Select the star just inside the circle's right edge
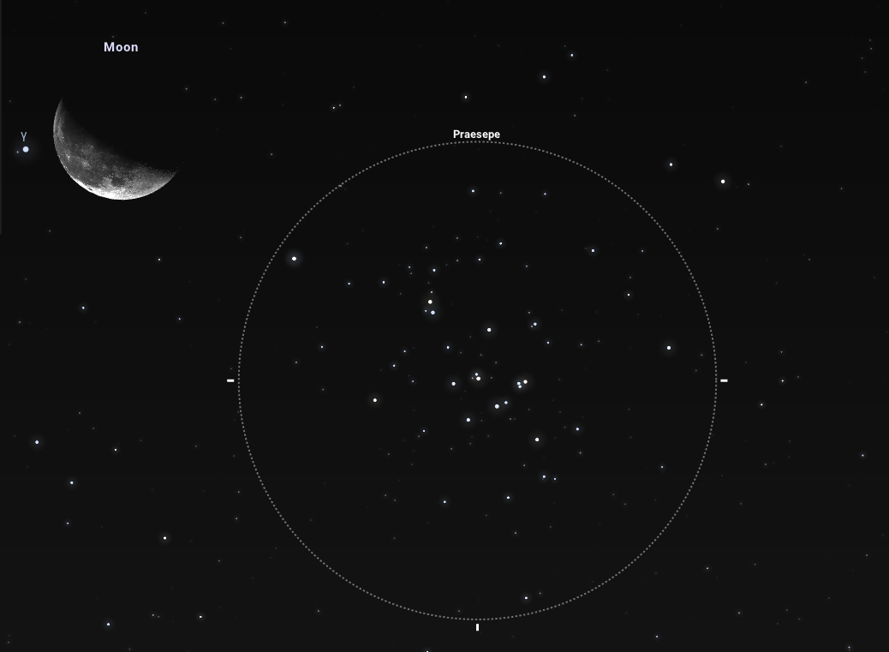The height and width of the screenshot is (652, 889). (x=669, y=348)
